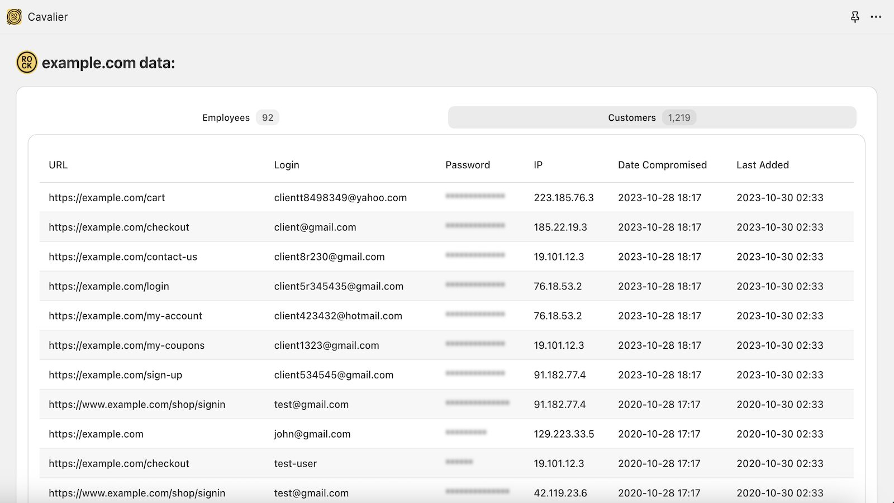
Task: Select the Customers tab
Action: pyautogui.click(x=631, y=118)
